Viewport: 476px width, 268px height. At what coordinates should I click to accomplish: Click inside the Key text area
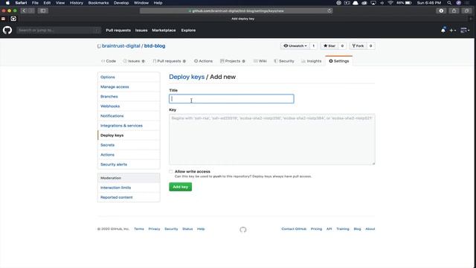[x=272, y=139]
